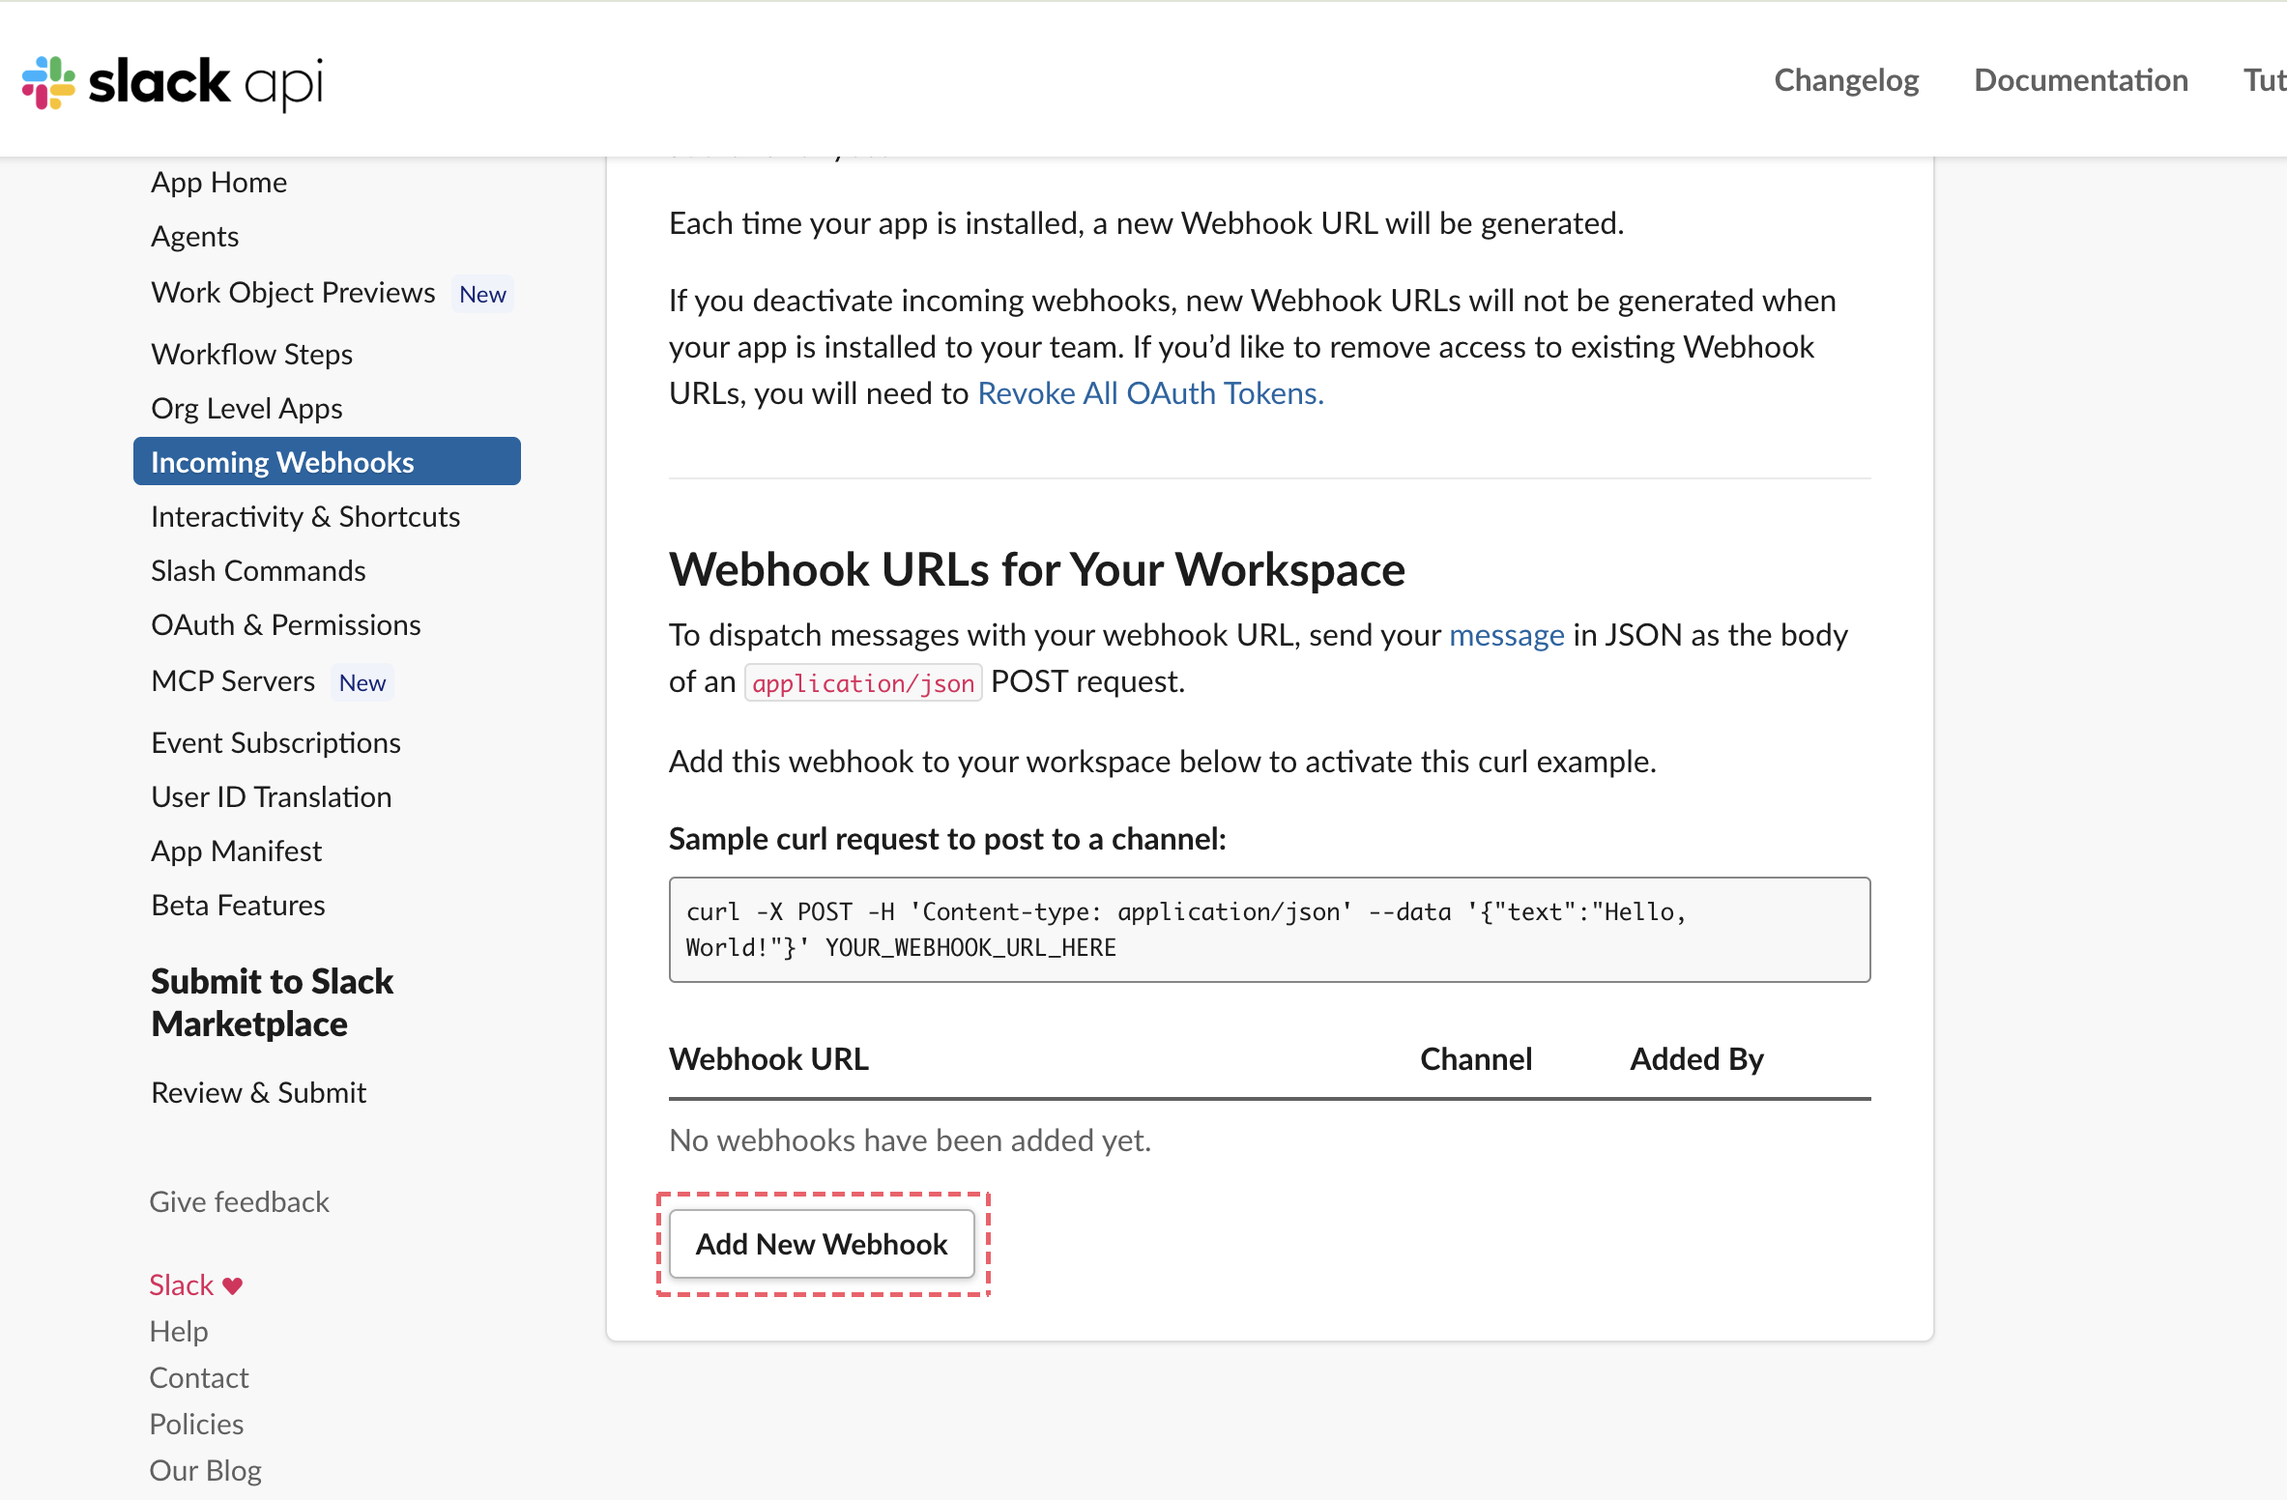Click the Webhook URL column header
Viewport: 2287px width, 1500px height.
[769, 1059]
